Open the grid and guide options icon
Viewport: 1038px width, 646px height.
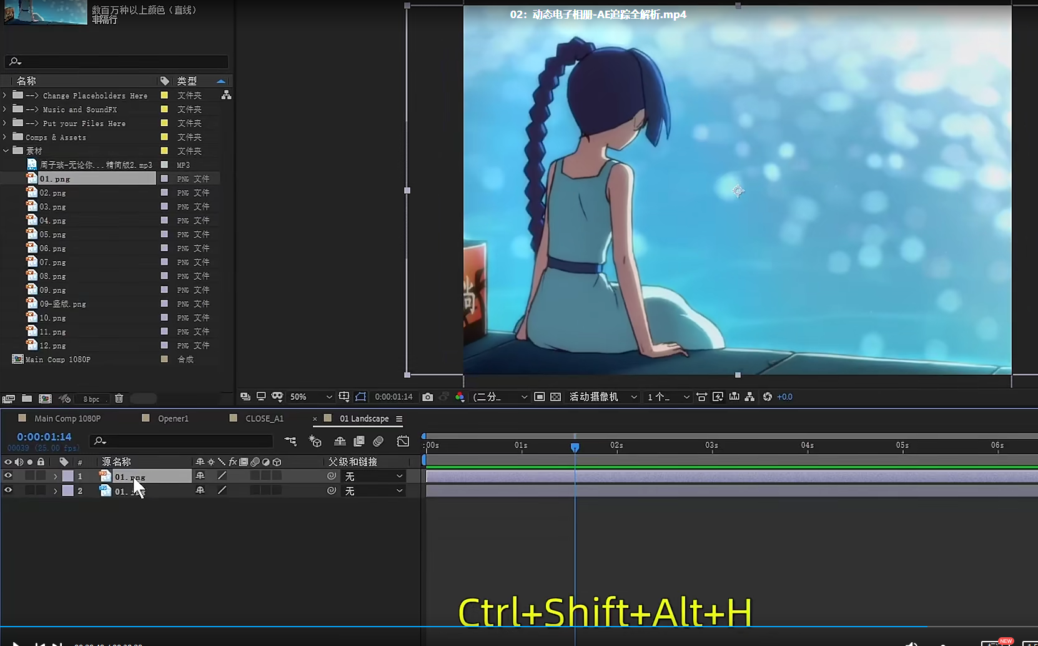click(x=344, y=397)
